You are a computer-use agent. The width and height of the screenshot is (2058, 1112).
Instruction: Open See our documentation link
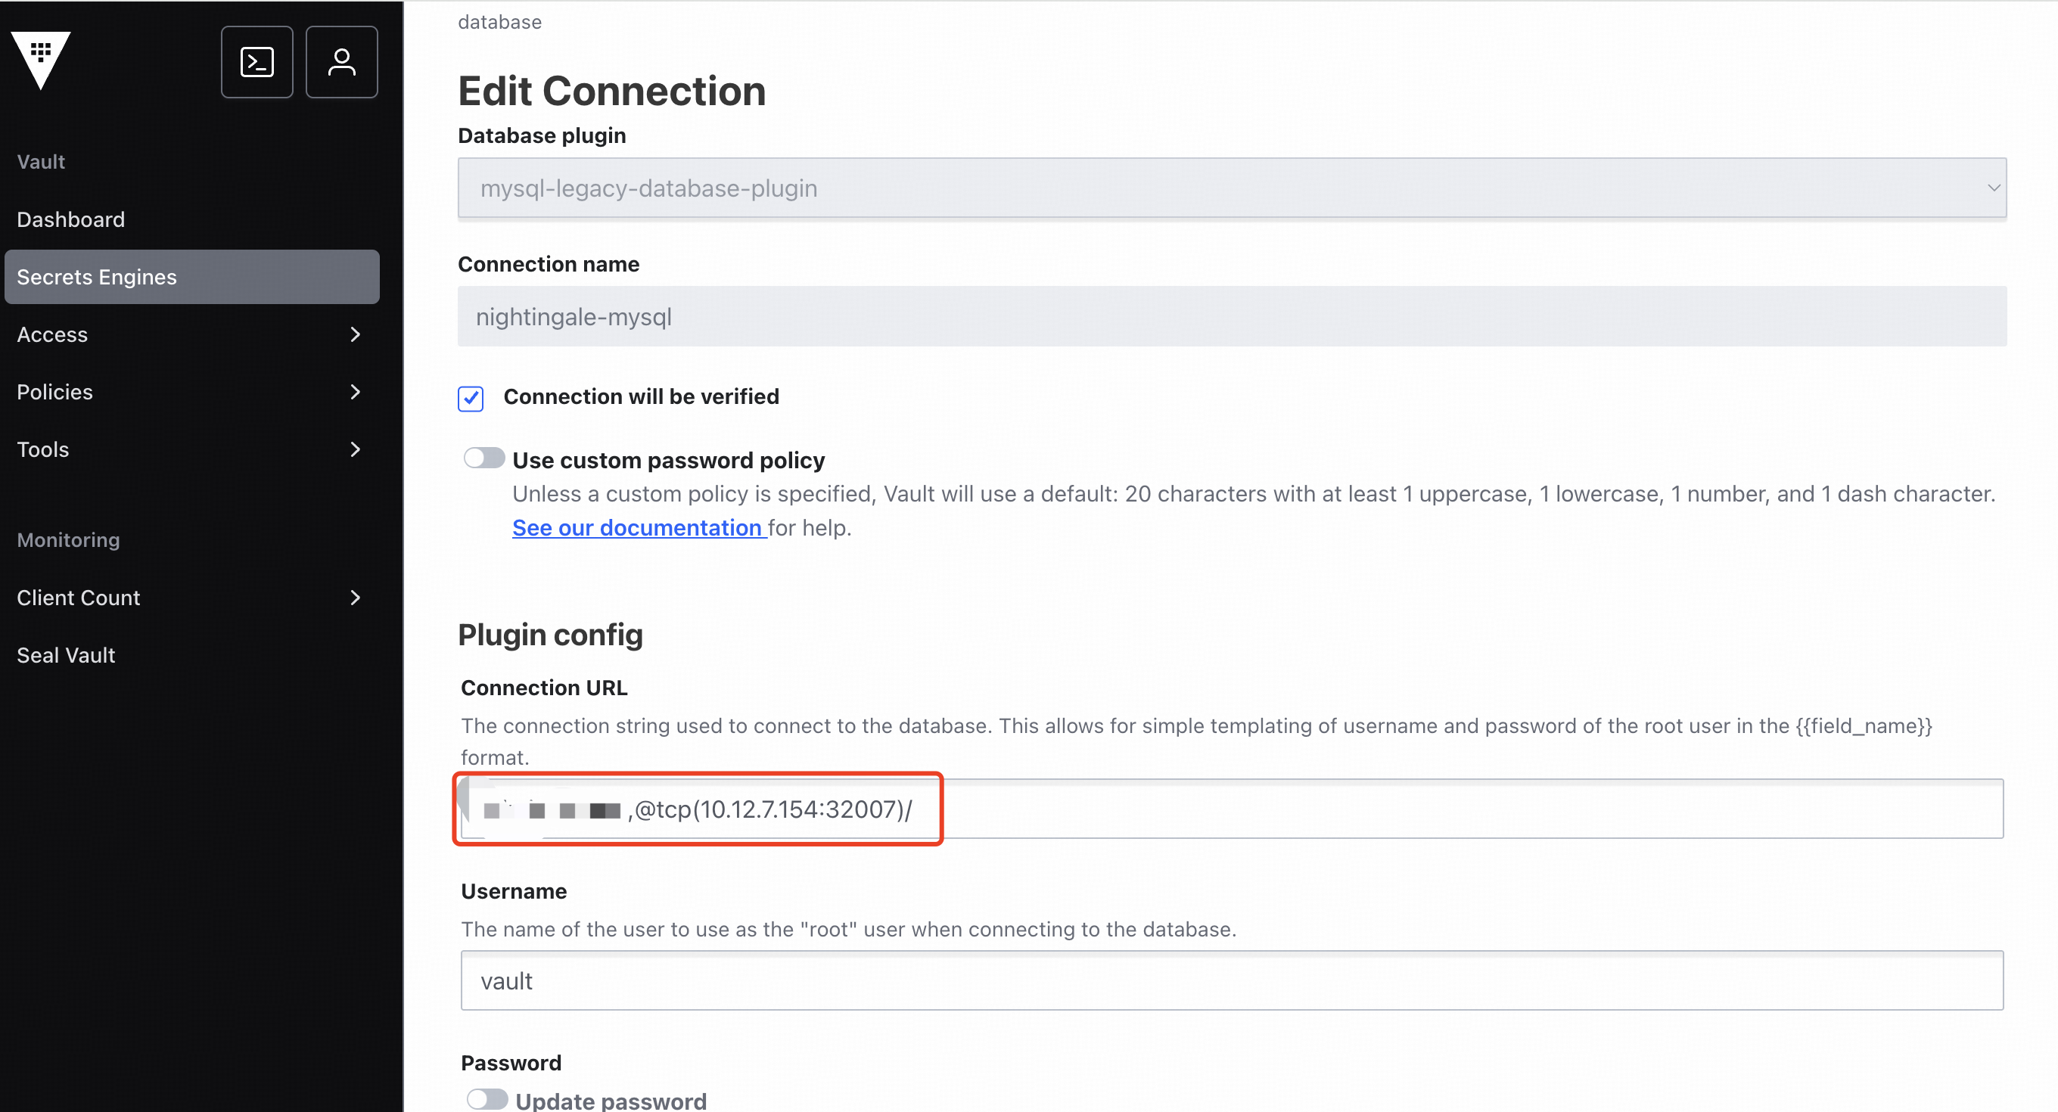[637, 527]
